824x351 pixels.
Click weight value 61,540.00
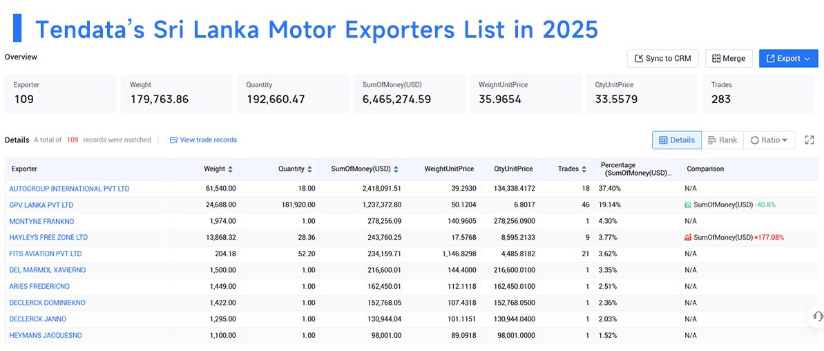(x=220, y=189)
